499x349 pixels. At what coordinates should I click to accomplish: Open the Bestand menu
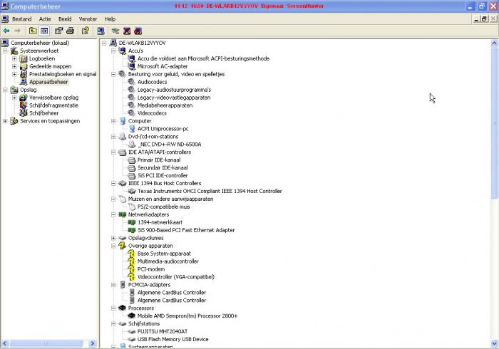coord(21,19)
